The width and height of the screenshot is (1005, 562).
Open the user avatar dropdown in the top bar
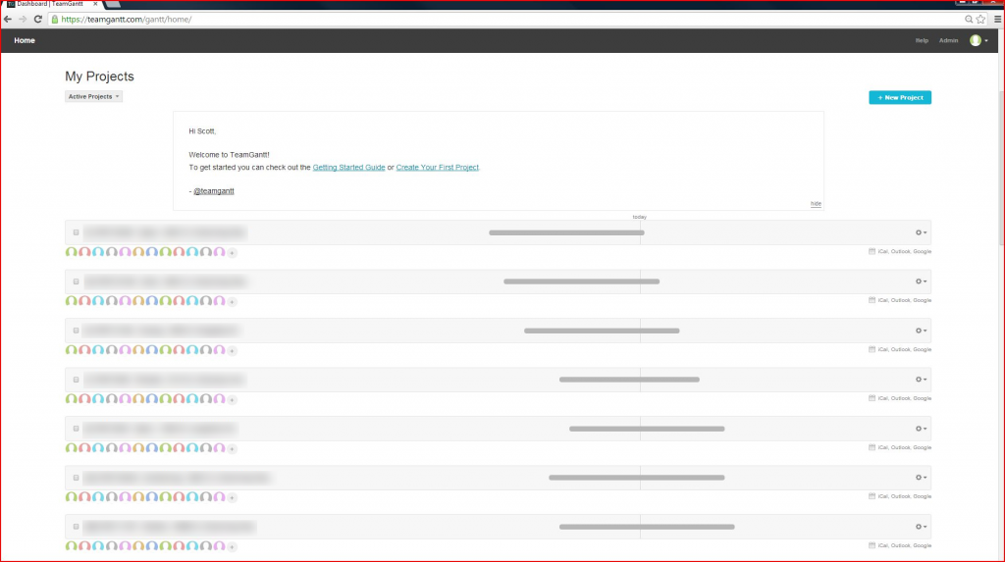point(979,40)
